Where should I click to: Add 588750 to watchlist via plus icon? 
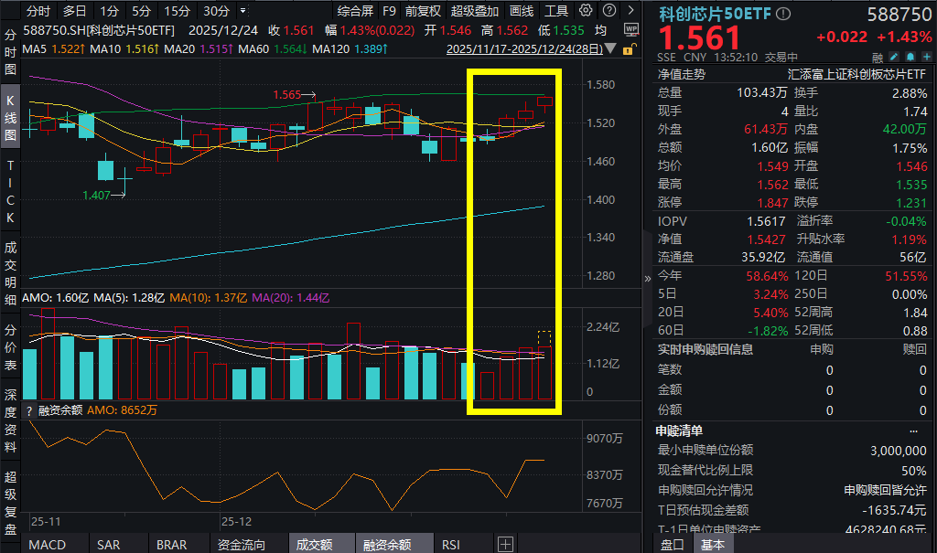click(x=927, y=57)
